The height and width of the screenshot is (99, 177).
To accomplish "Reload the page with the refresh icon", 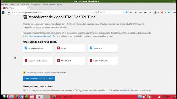I will pyautogui.click(x=94, y=13).
